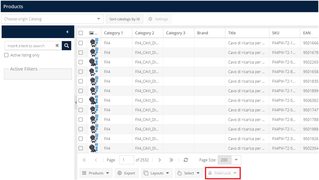
Task: Check the row with EAN 9501666
Action: [81, 43]
